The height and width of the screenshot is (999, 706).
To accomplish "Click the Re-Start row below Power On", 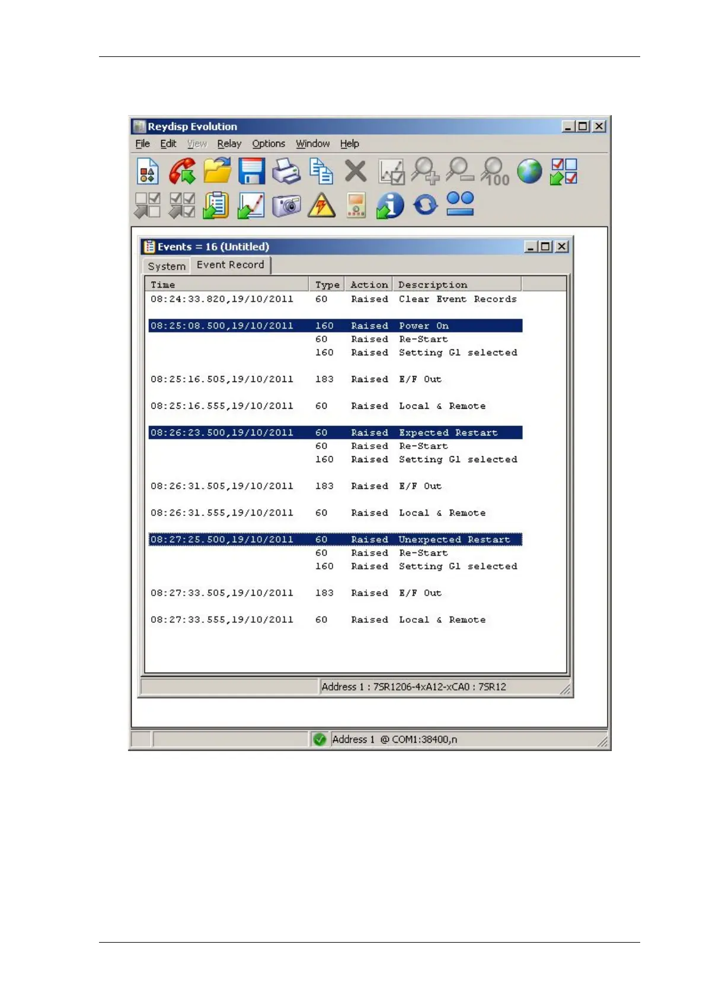I will tap(336, 339).
